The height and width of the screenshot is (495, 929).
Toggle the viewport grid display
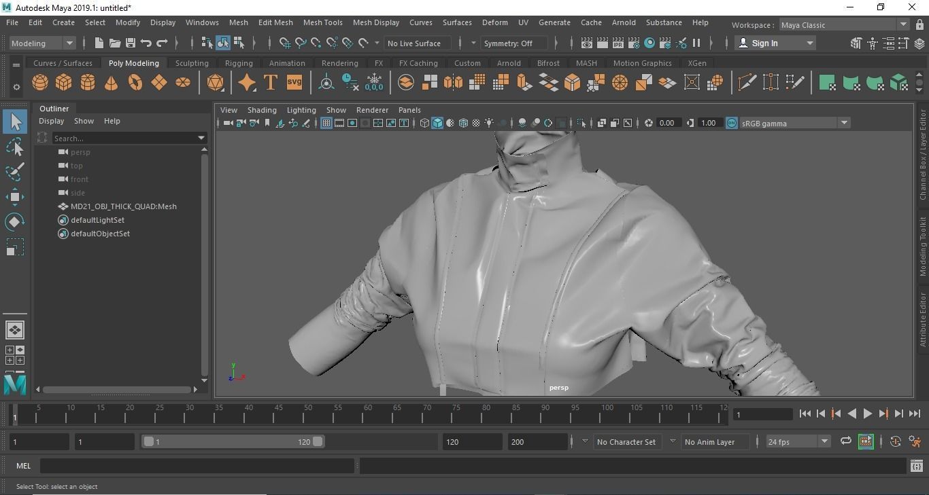[x=326, y=123]
